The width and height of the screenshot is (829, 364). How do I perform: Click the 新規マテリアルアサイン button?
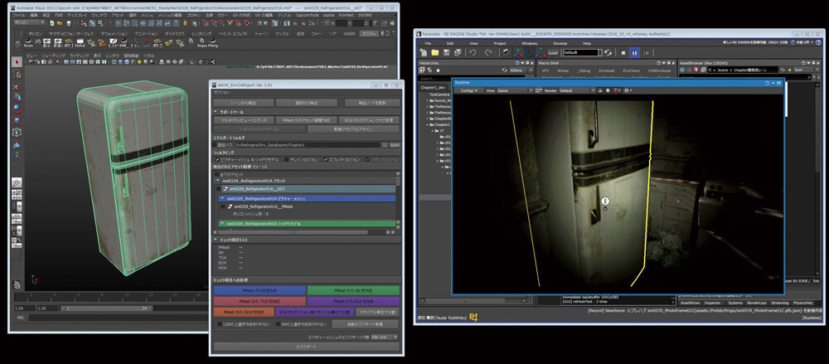pos(353,129)
